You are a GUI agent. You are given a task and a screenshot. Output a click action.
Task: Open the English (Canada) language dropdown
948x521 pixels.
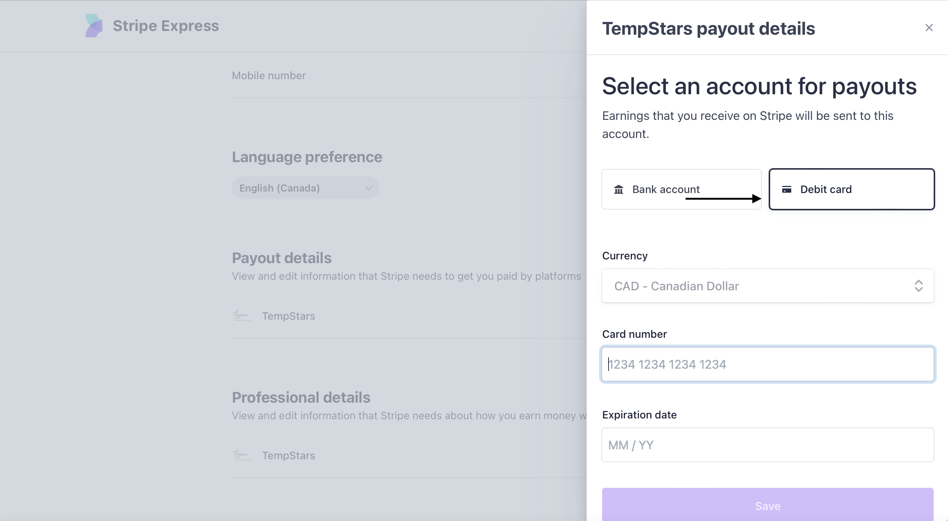pos(305,188)
